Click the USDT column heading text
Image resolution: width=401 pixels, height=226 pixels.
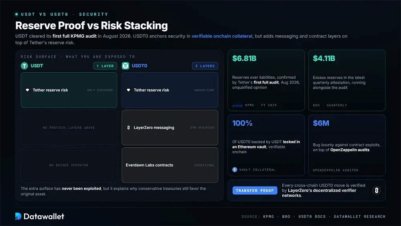[37, 66]
